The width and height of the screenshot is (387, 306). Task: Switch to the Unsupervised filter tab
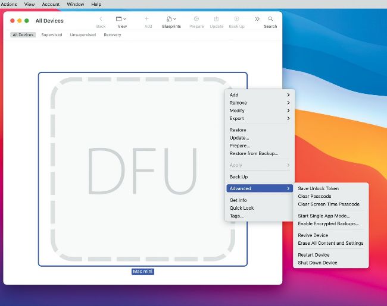[x=83, y=35]
